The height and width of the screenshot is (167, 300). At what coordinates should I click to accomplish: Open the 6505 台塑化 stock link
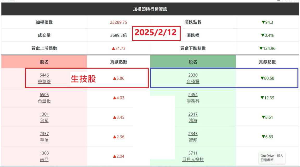click(44, 98)
